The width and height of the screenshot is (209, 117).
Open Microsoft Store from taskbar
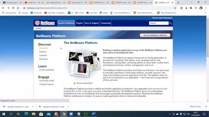point(41,114)
